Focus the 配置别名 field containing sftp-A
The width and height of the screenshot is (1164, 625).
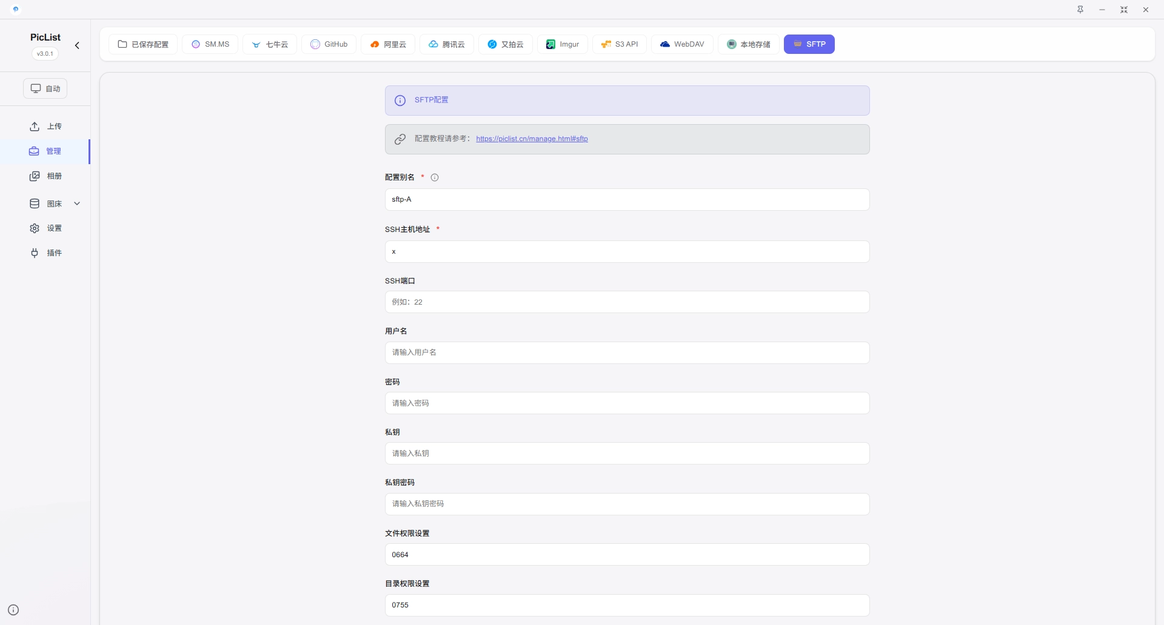point(627,199)
